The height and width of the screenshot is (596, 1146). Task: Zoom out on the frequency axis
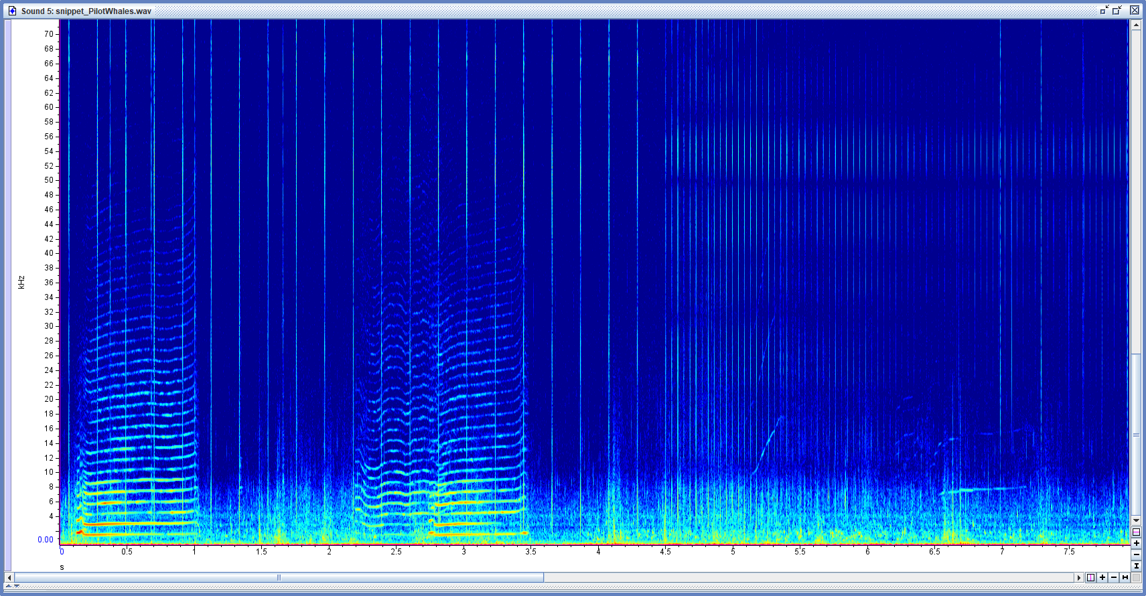[x=1136, y=554]
